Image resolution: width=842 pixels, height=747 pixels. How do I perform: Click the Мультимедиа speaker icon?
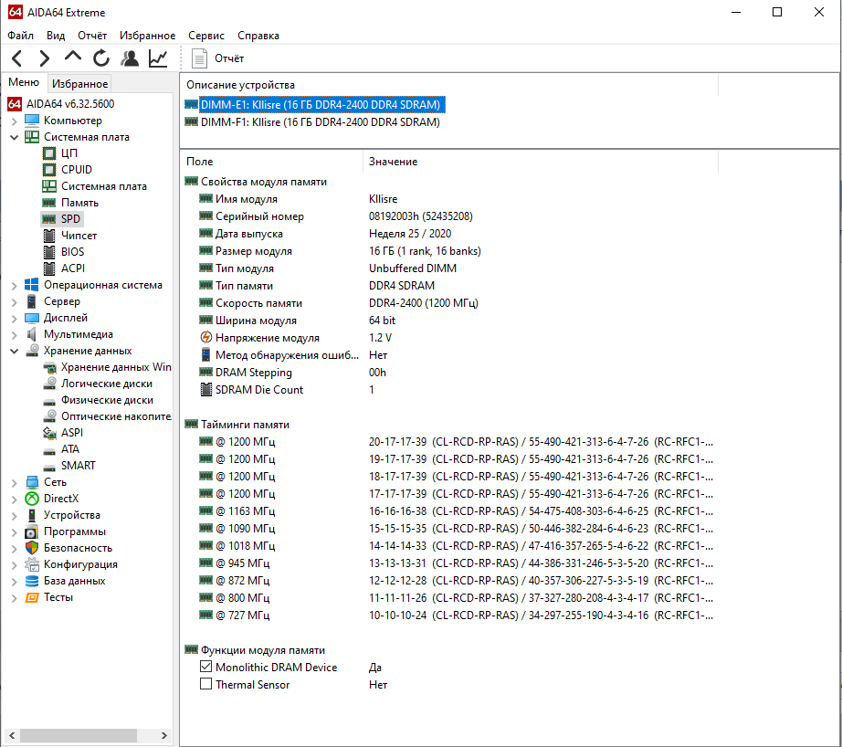pyautogui.click(x=32, y=334)
